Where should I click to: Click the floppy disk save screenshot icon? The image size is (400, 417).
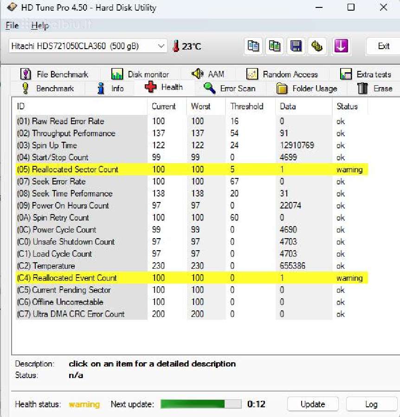tap(296, 46)
